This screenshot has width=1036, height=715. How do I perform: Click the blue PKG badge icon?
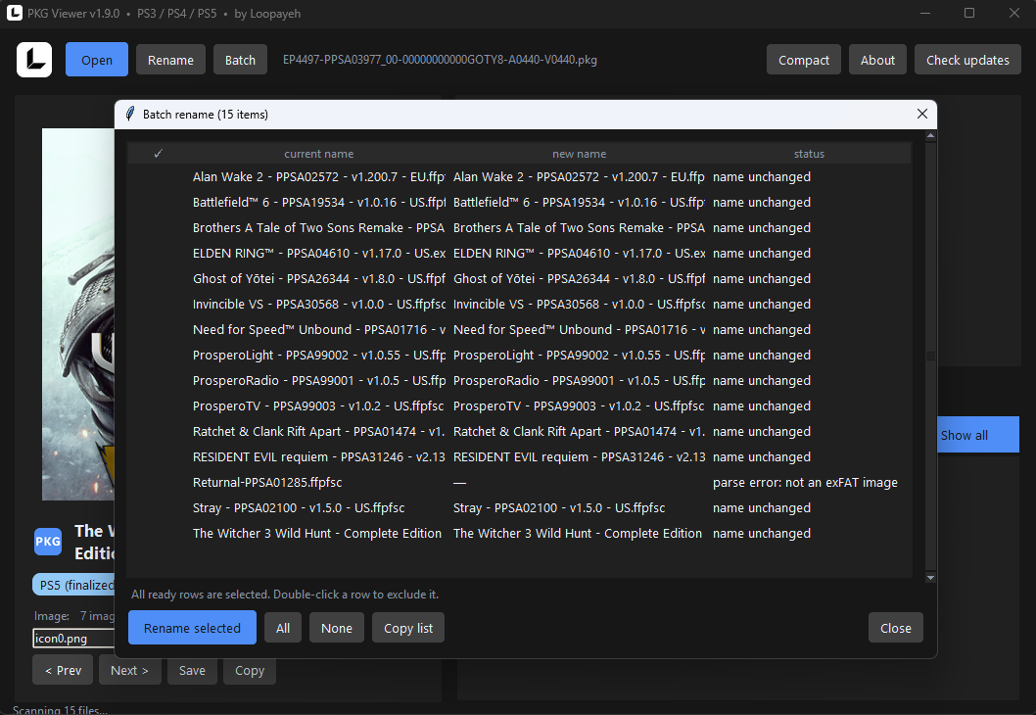click(x=48, y=542)
